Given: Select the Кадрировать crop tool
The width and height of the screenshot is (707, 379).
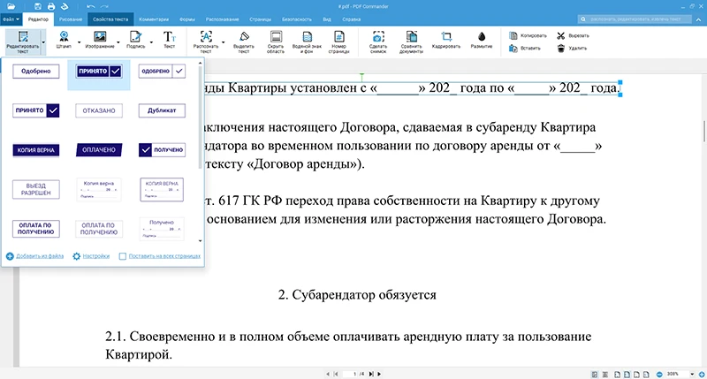Looking at the screenshot, I should coord(446,40).
